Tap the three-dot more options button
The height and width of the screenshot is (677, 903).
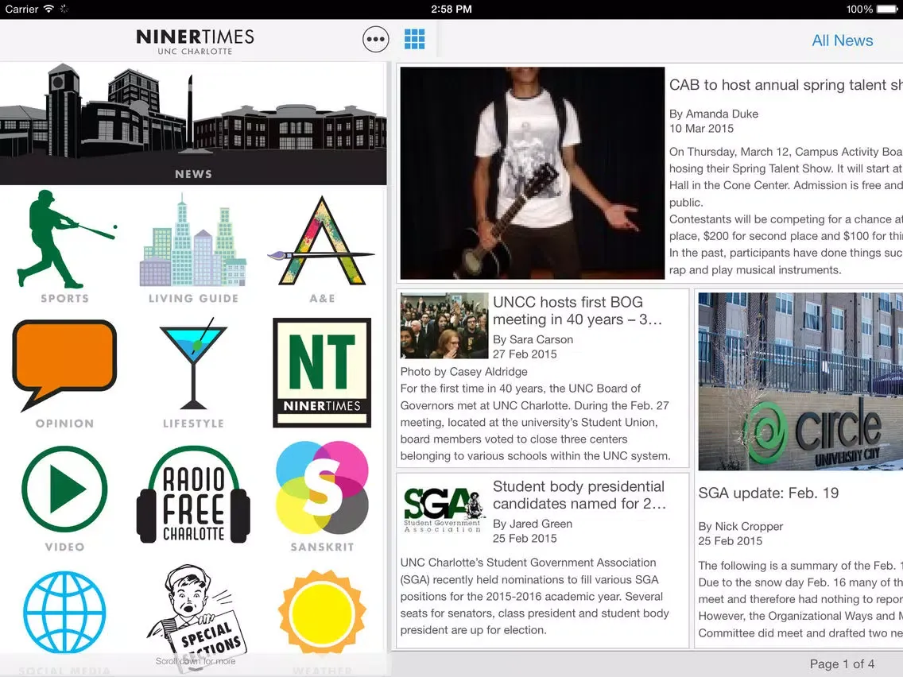click(375, 39)
